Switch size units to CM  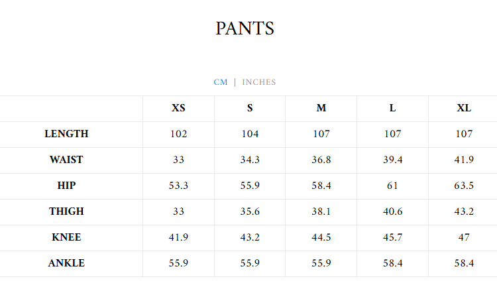pos(220,82)
